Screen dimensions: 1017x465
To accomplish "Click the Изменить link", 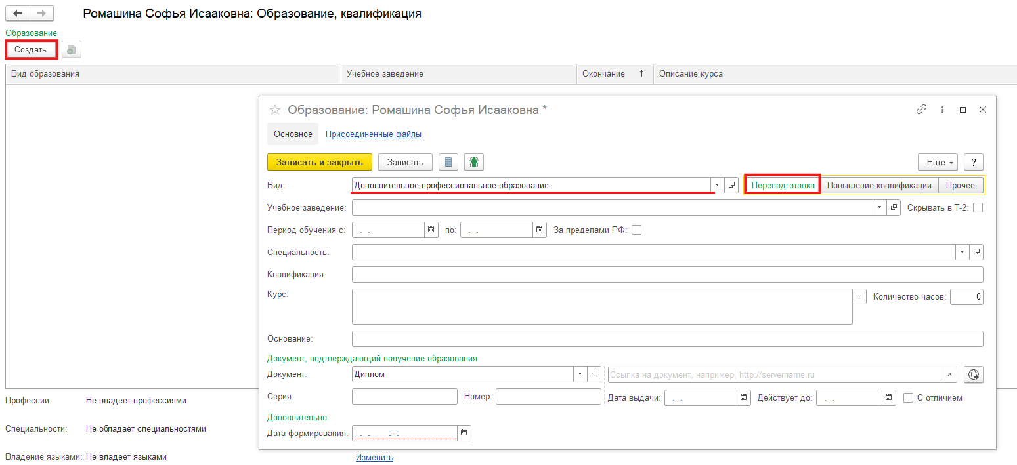I will tap(374, 457).
